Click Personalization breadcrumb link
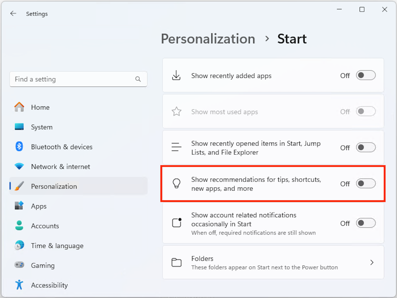The image size is (397, 298). pos(208,39)
